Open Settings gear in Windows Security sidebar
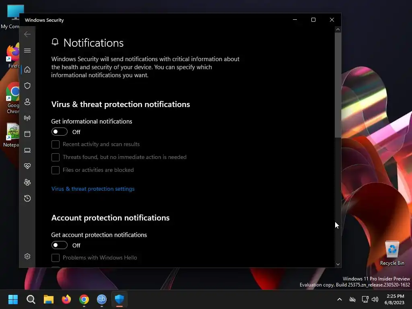 27,256
